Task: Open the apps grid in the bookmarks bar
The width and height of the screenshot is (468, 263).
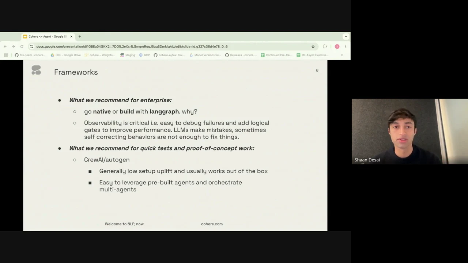Action: [6, 55]
